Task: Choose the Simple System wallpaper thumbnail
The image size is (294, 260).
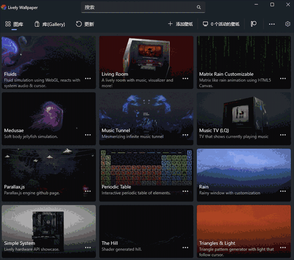Action: point(49,224)
